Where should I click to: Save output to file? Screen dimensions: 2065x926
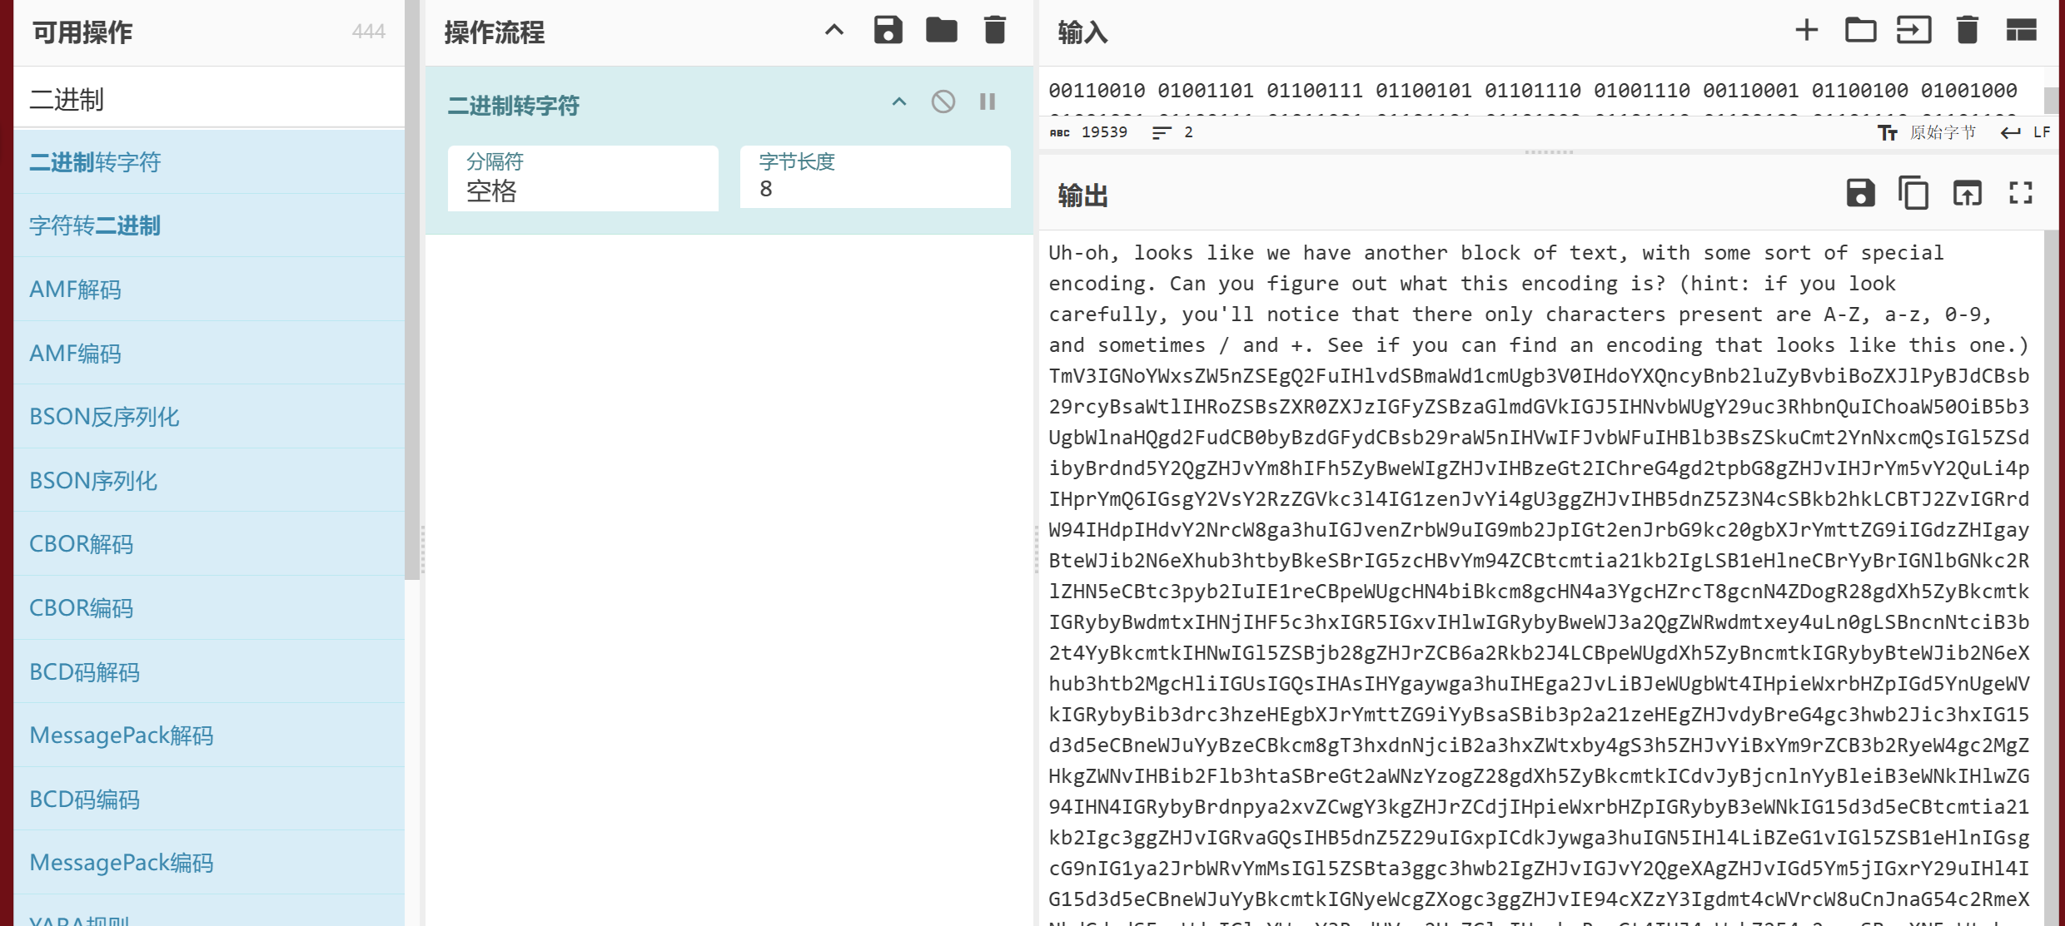(x=1860, y=194)
